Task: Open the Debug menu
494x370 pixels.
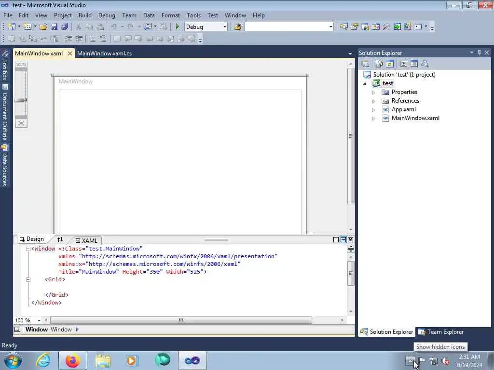Action: (x=107, y=15)
